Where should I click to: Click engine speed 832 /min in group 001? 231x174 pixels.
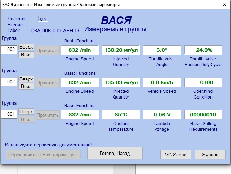point(80,115)
